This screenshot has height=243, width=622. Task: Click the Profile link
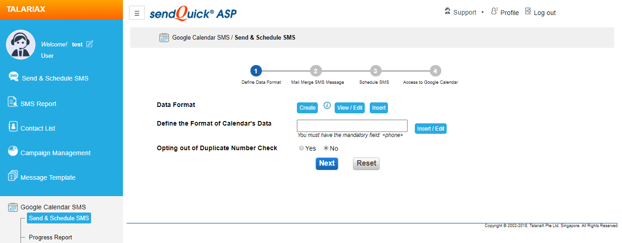510,13
